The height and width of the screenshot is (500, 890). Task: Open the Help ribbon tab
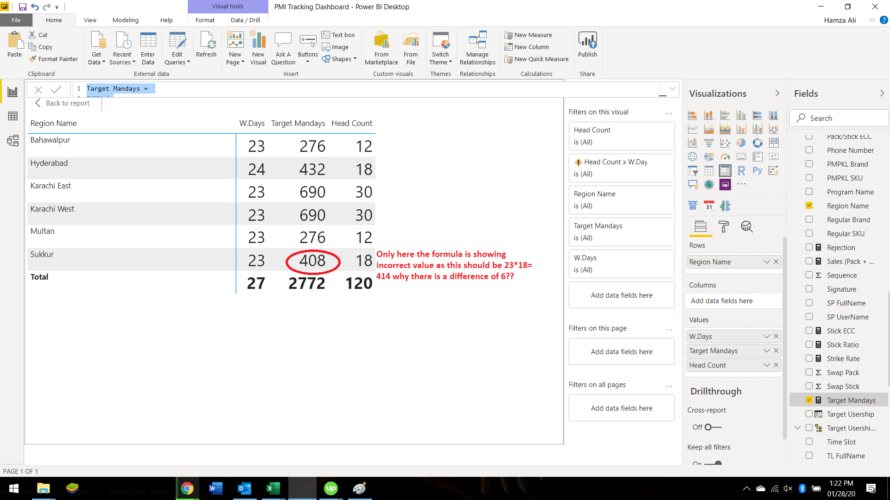click(166, 20)
